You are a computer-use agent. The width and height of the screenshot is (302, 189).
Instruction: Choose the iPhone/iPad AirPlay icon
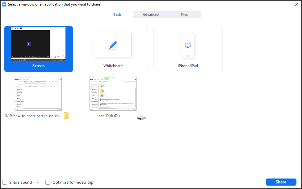coord(188,46)
